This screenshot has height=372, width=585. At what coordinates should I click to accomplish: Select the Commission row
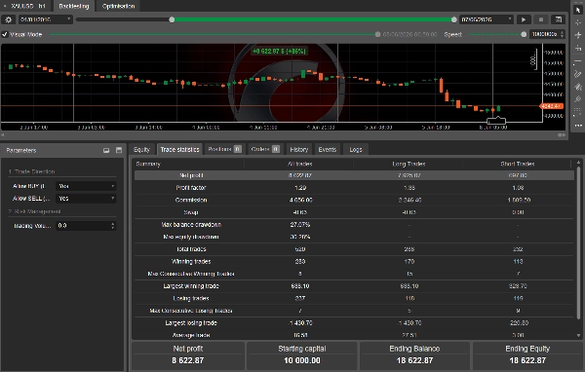[x=354, y=200]
